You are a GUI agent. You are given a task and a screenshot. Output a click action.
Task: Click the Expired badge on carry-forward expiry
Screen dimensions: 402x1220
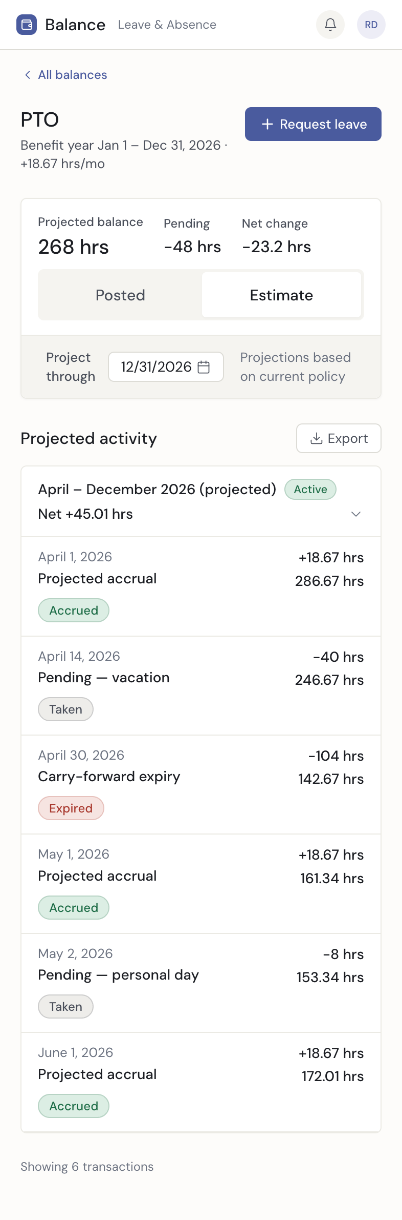point(71,808)
